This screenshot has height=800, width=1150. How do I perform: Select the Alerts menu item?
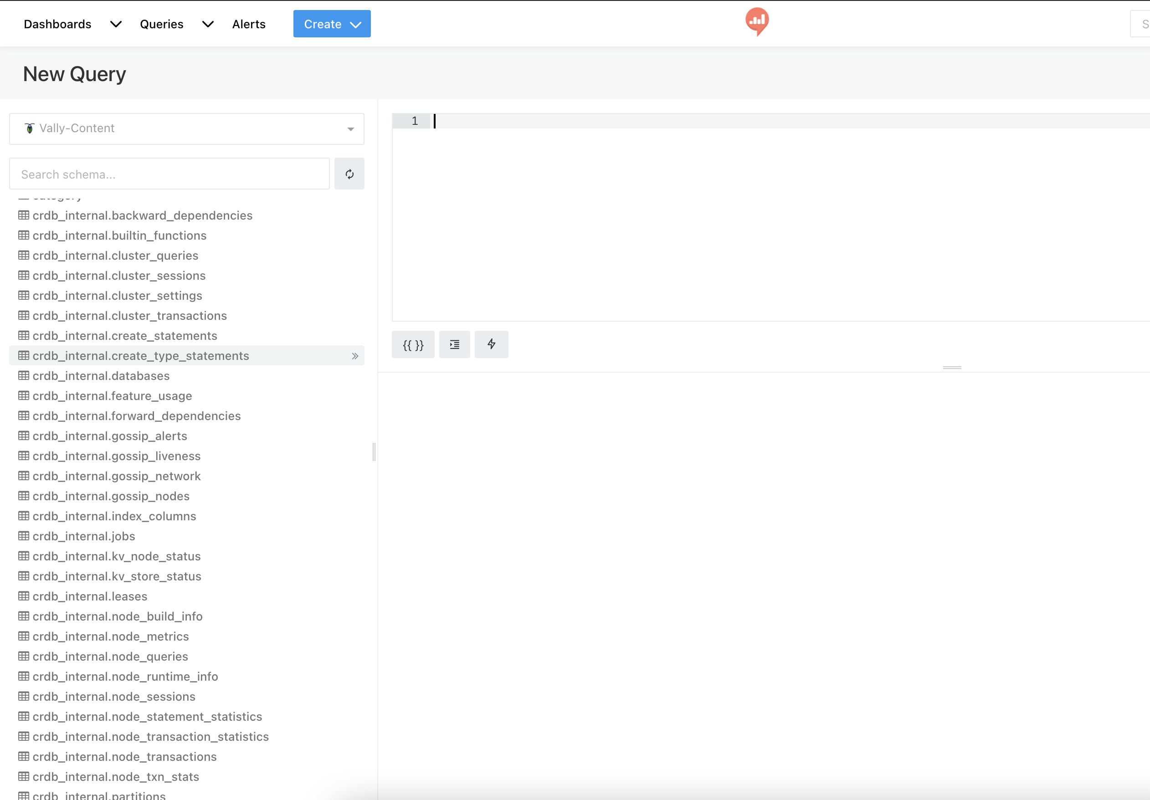(248, 24)
